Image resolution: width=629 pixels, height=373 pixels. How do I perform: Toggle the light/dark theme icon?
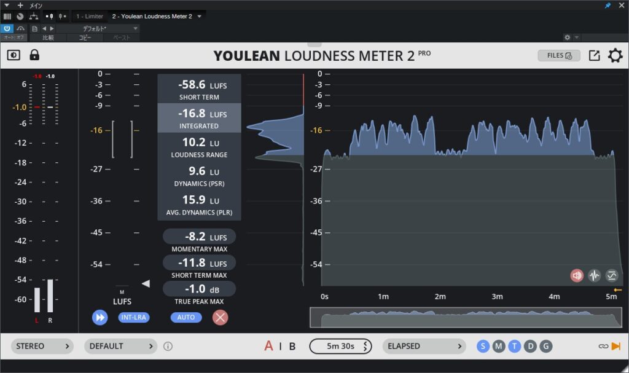[14, 55]
